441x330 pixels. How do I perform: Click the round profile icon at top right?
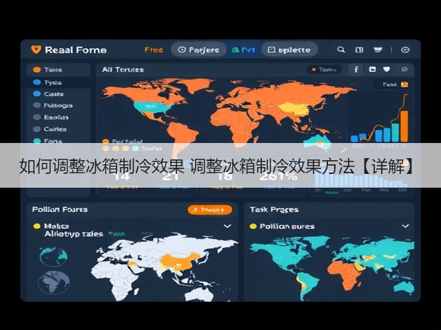(x=405, y=50)
